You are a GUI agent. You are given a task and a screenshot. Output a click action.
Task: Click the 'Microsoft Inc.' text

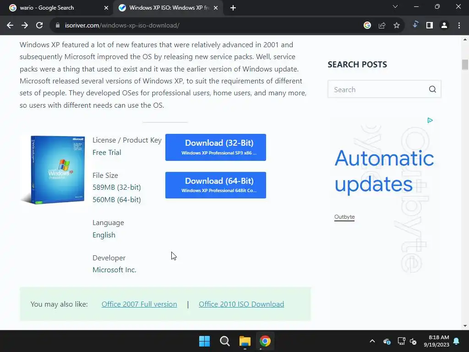point(114,269)
